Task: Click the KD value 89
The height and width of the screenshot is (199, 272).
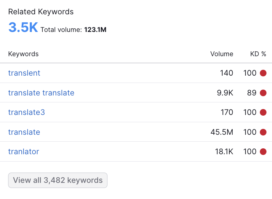Action: point(252,93)
